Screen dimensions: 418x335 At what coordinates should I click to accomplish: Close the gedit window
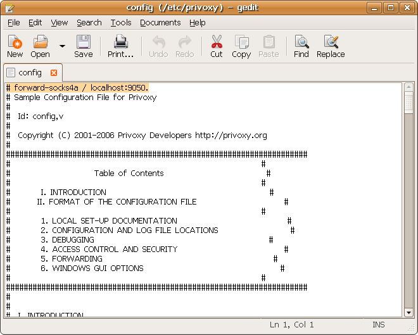coord(407,8)
